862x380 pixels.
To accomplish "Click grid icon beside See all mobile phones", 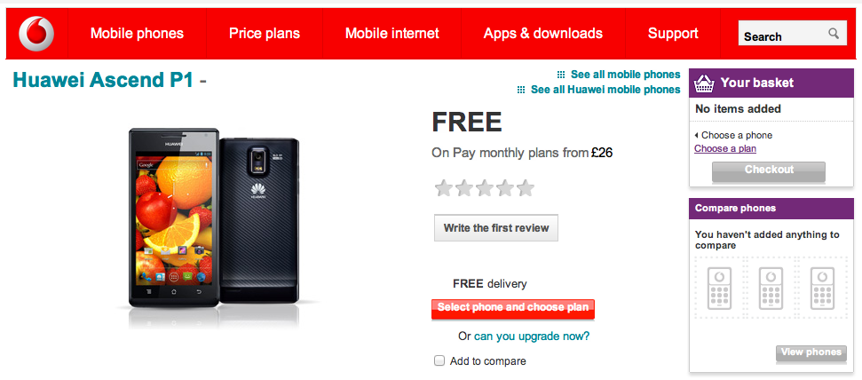I will pos(561,75).
